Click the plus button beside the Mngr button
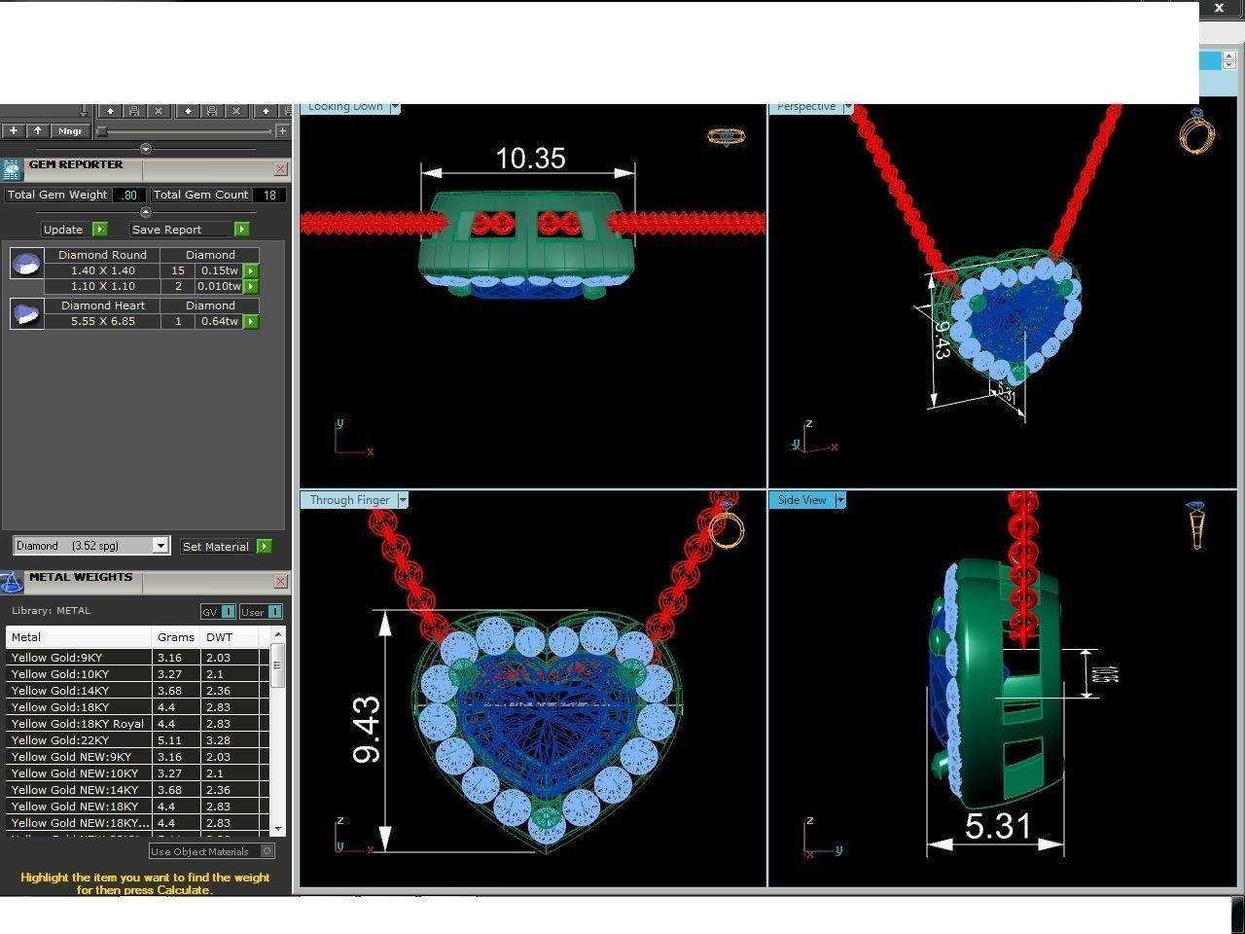This screenshot has width=1245, height=934. [x=14, y=130]
